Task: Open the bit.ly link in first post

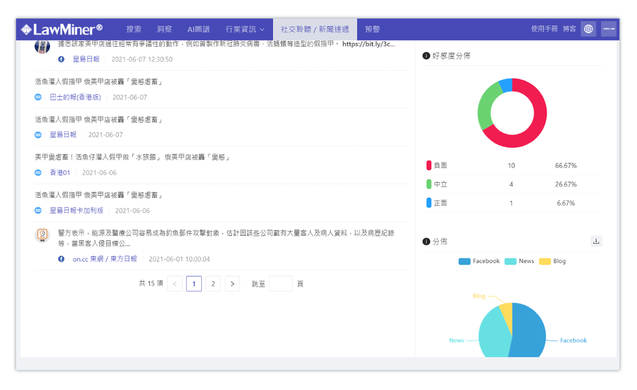Action: point(369,44)
